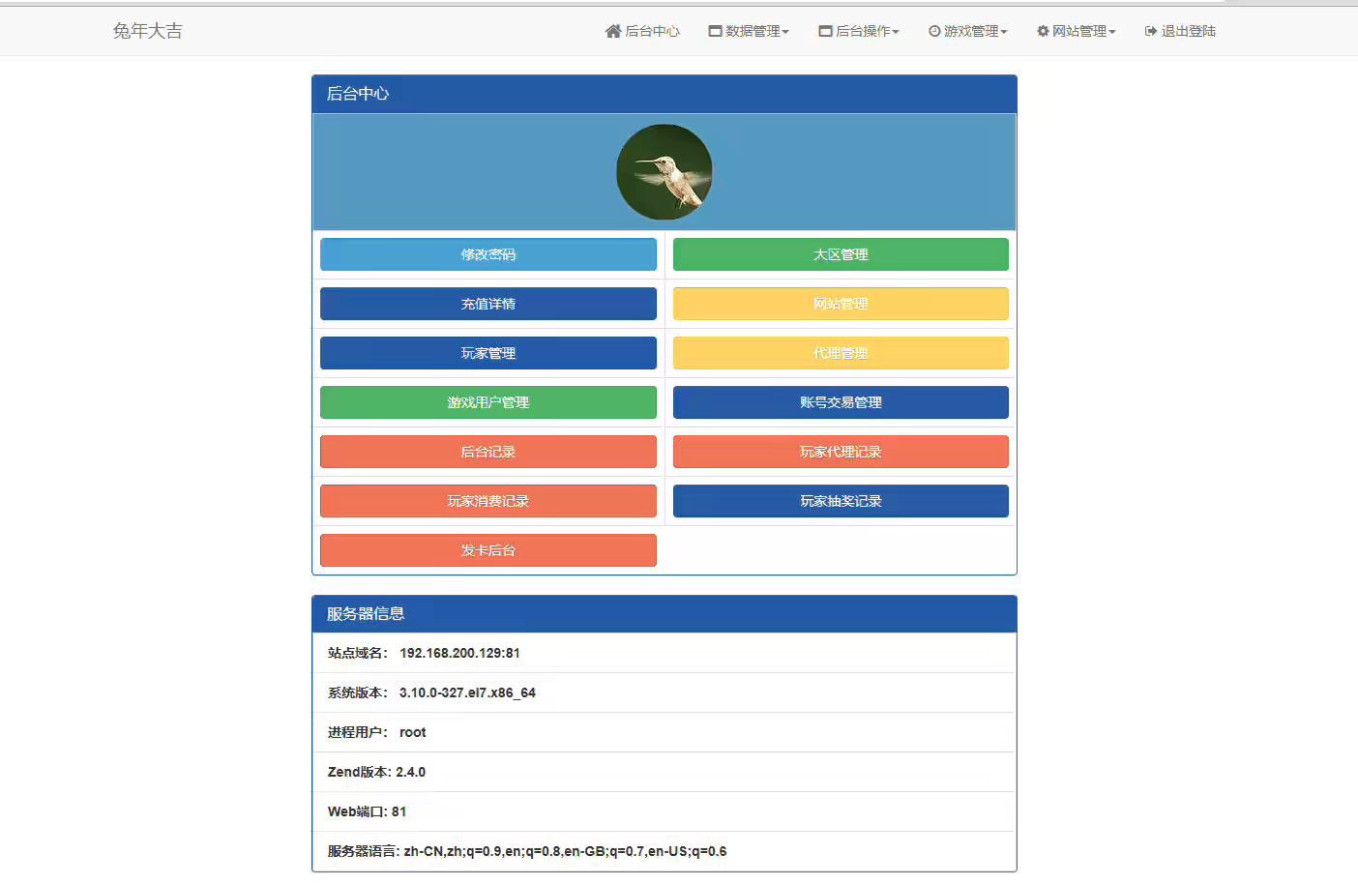Open 大区管理 from the panel

point(841,254)
